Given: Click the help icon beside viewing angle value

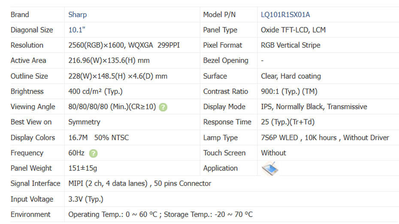Looking at the screenshot, I should pos(163,107).
